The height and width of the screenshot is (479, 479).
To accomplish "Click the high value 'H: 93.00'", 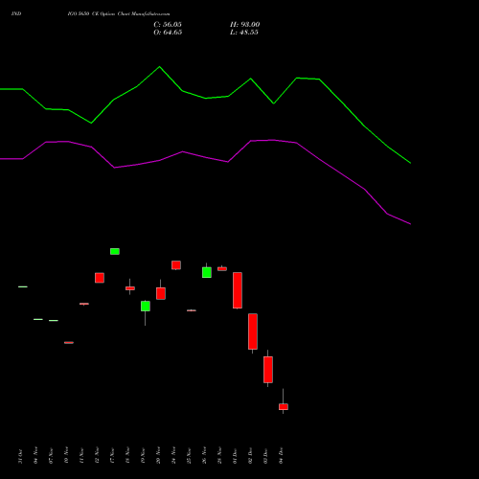I will tap(244, 25).
